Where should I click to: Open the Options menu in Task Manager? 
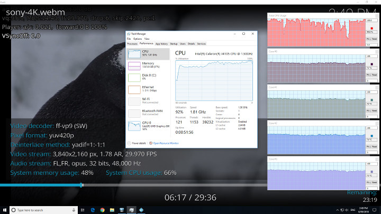138,39
